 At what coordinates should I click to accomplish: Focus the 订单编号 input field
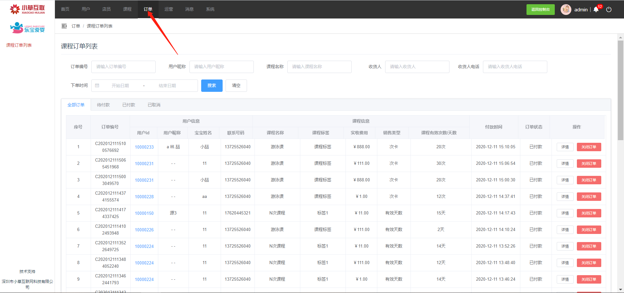(123, 67)
